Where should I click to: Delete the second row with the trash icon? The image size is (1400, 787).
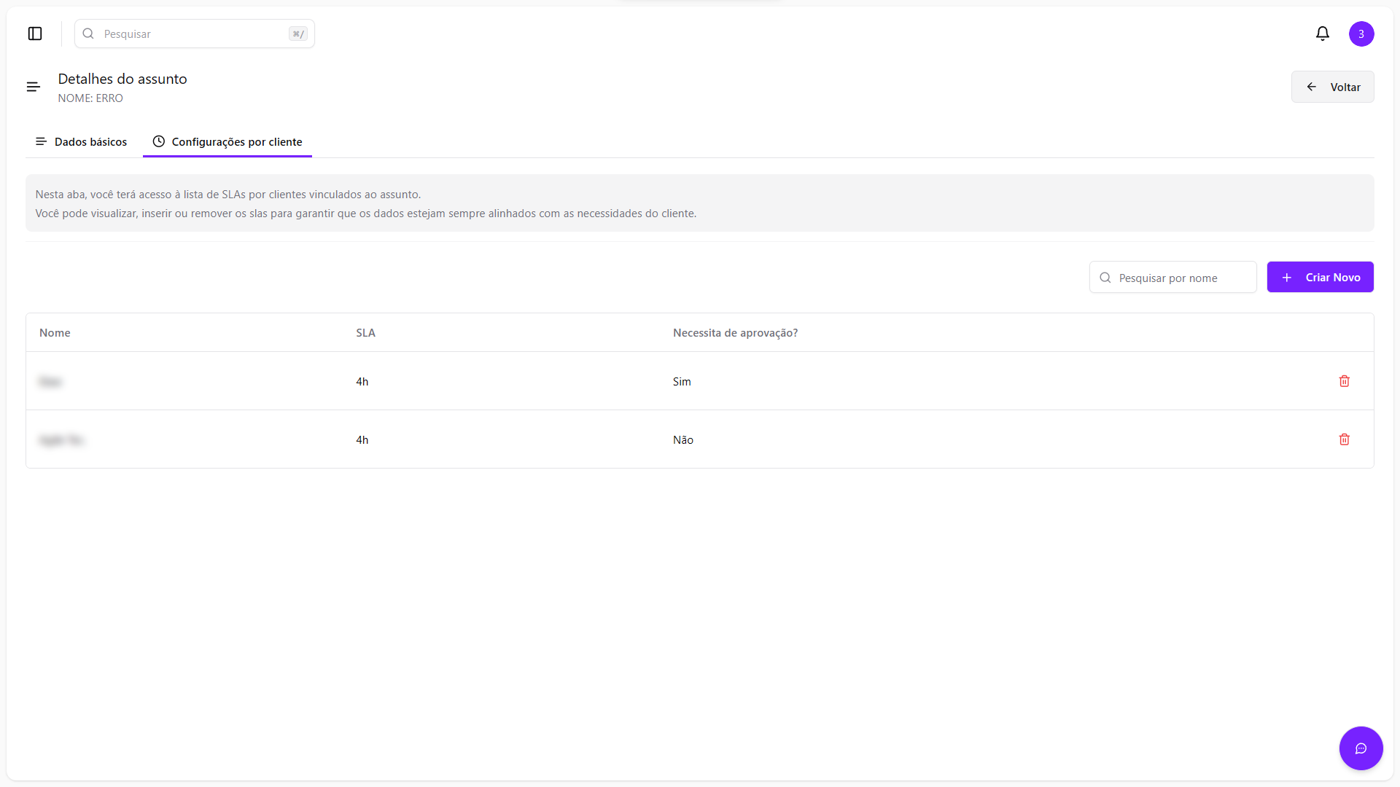pos(1344,439)
